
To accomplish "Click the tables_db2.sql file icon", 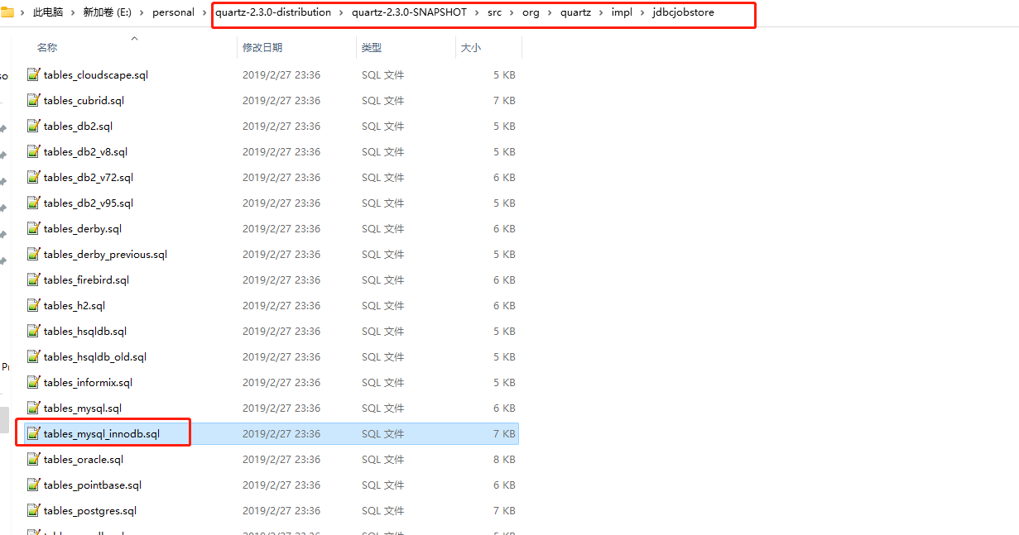I will click(33, 126).
